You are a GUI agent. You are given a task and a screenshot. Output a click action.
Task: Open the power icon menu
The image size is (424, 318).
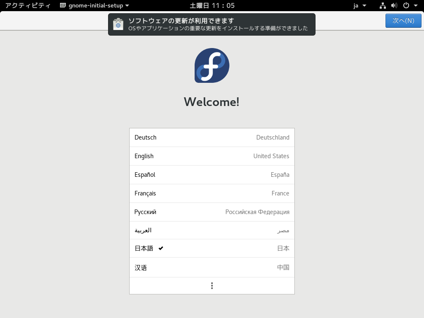(x=406, y=5)
